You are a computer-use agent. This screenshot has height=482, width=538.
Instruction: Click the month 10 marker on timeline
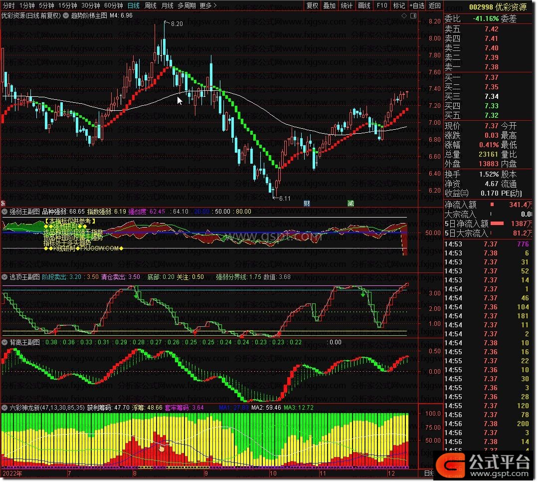coord(273,474)
